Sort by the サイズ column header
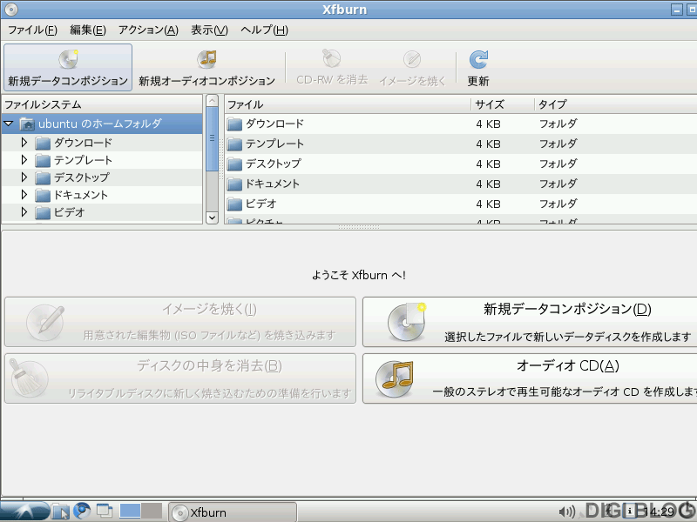697x522 pixels. coord(503,104)
